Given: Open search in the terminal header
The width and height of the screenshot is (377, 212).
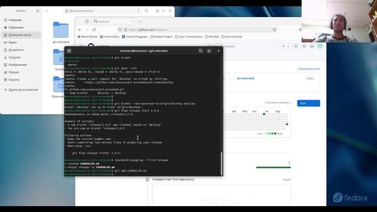Looking at the screenshot, I should [200, 51].
